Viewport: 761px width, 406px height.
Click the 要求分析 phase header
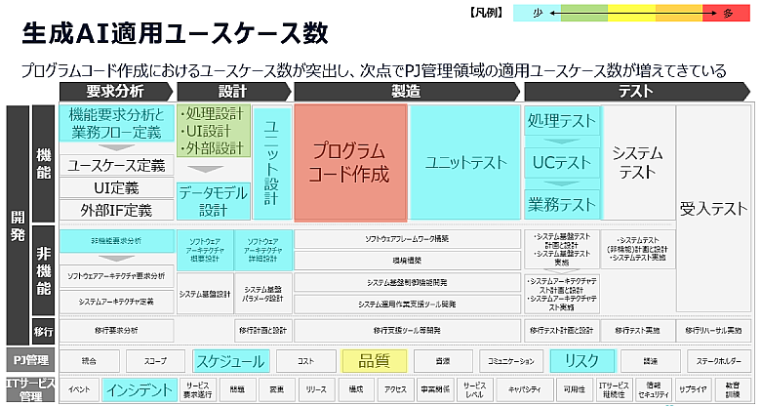[115, 91]
